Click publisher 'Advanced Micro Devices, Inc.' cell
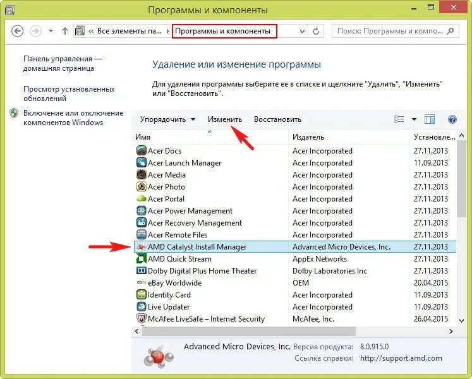This screenshot has height=379, width=472. coord(341,247)
